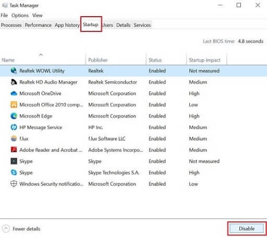
Task: Click the Microsoft OneDrive cloud icon
Action: 14,93
